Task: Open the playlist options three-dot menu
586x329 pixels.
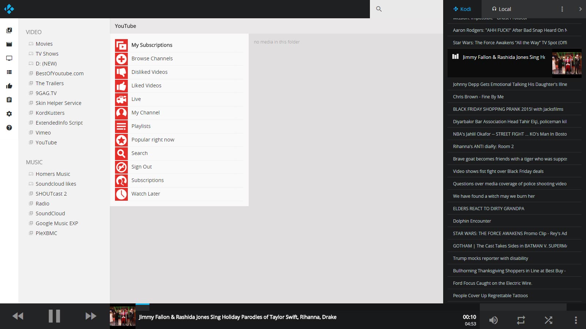Action: (562, 9)
